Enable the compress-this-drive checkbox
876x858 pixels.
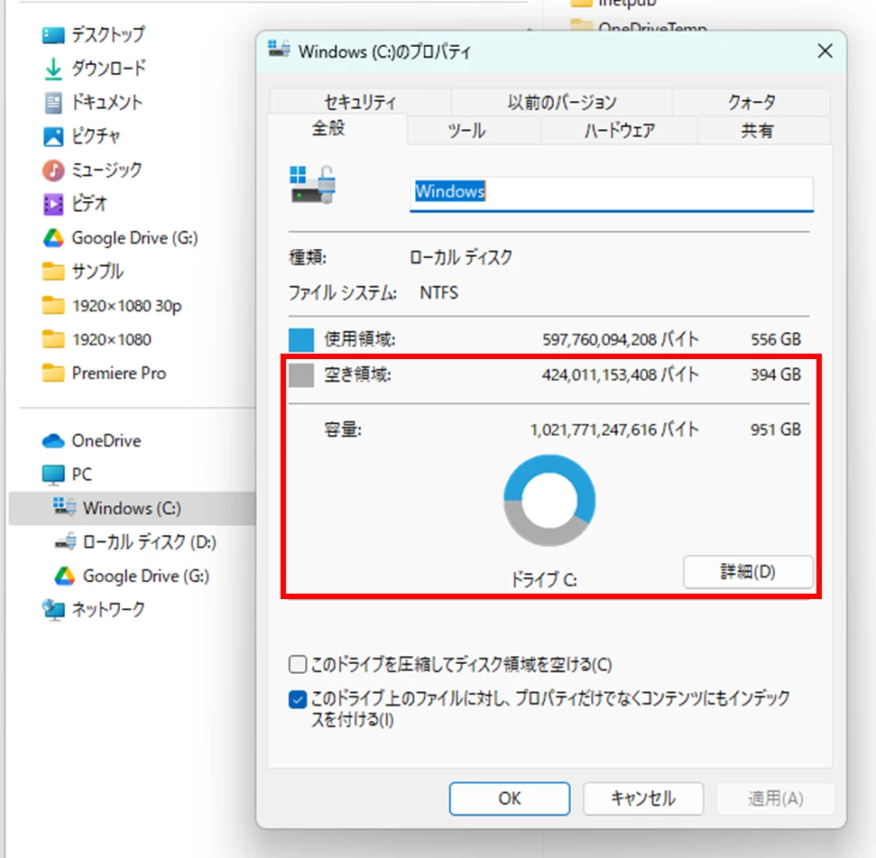(x=298, y=665)
